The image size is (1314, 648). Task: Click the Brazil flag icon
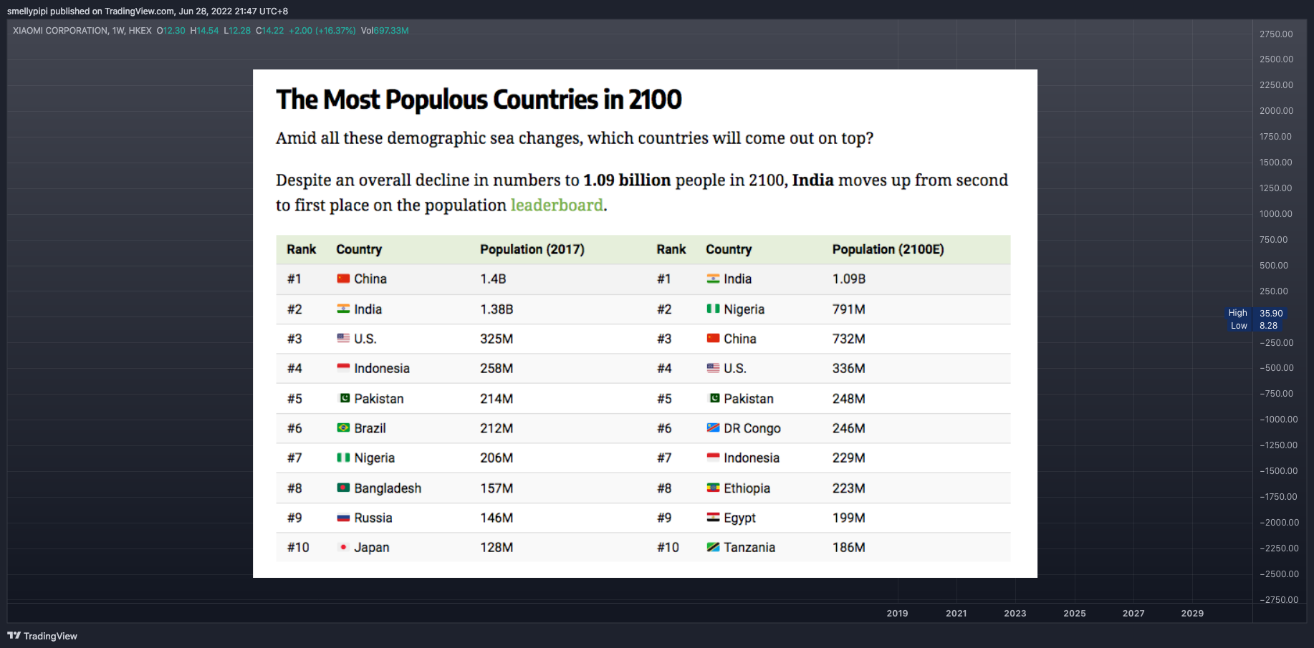pyautogui.click(x=343, y=427)
